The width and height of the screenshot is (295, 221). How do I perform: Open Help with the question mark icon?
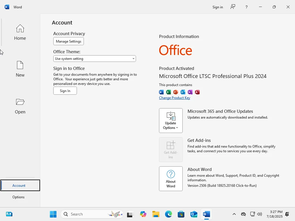click(x=247, y=7)
